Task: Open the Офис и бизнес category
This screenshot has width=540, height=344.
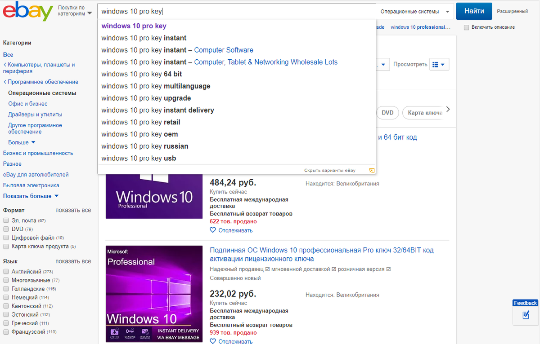Action: (28, 104)
